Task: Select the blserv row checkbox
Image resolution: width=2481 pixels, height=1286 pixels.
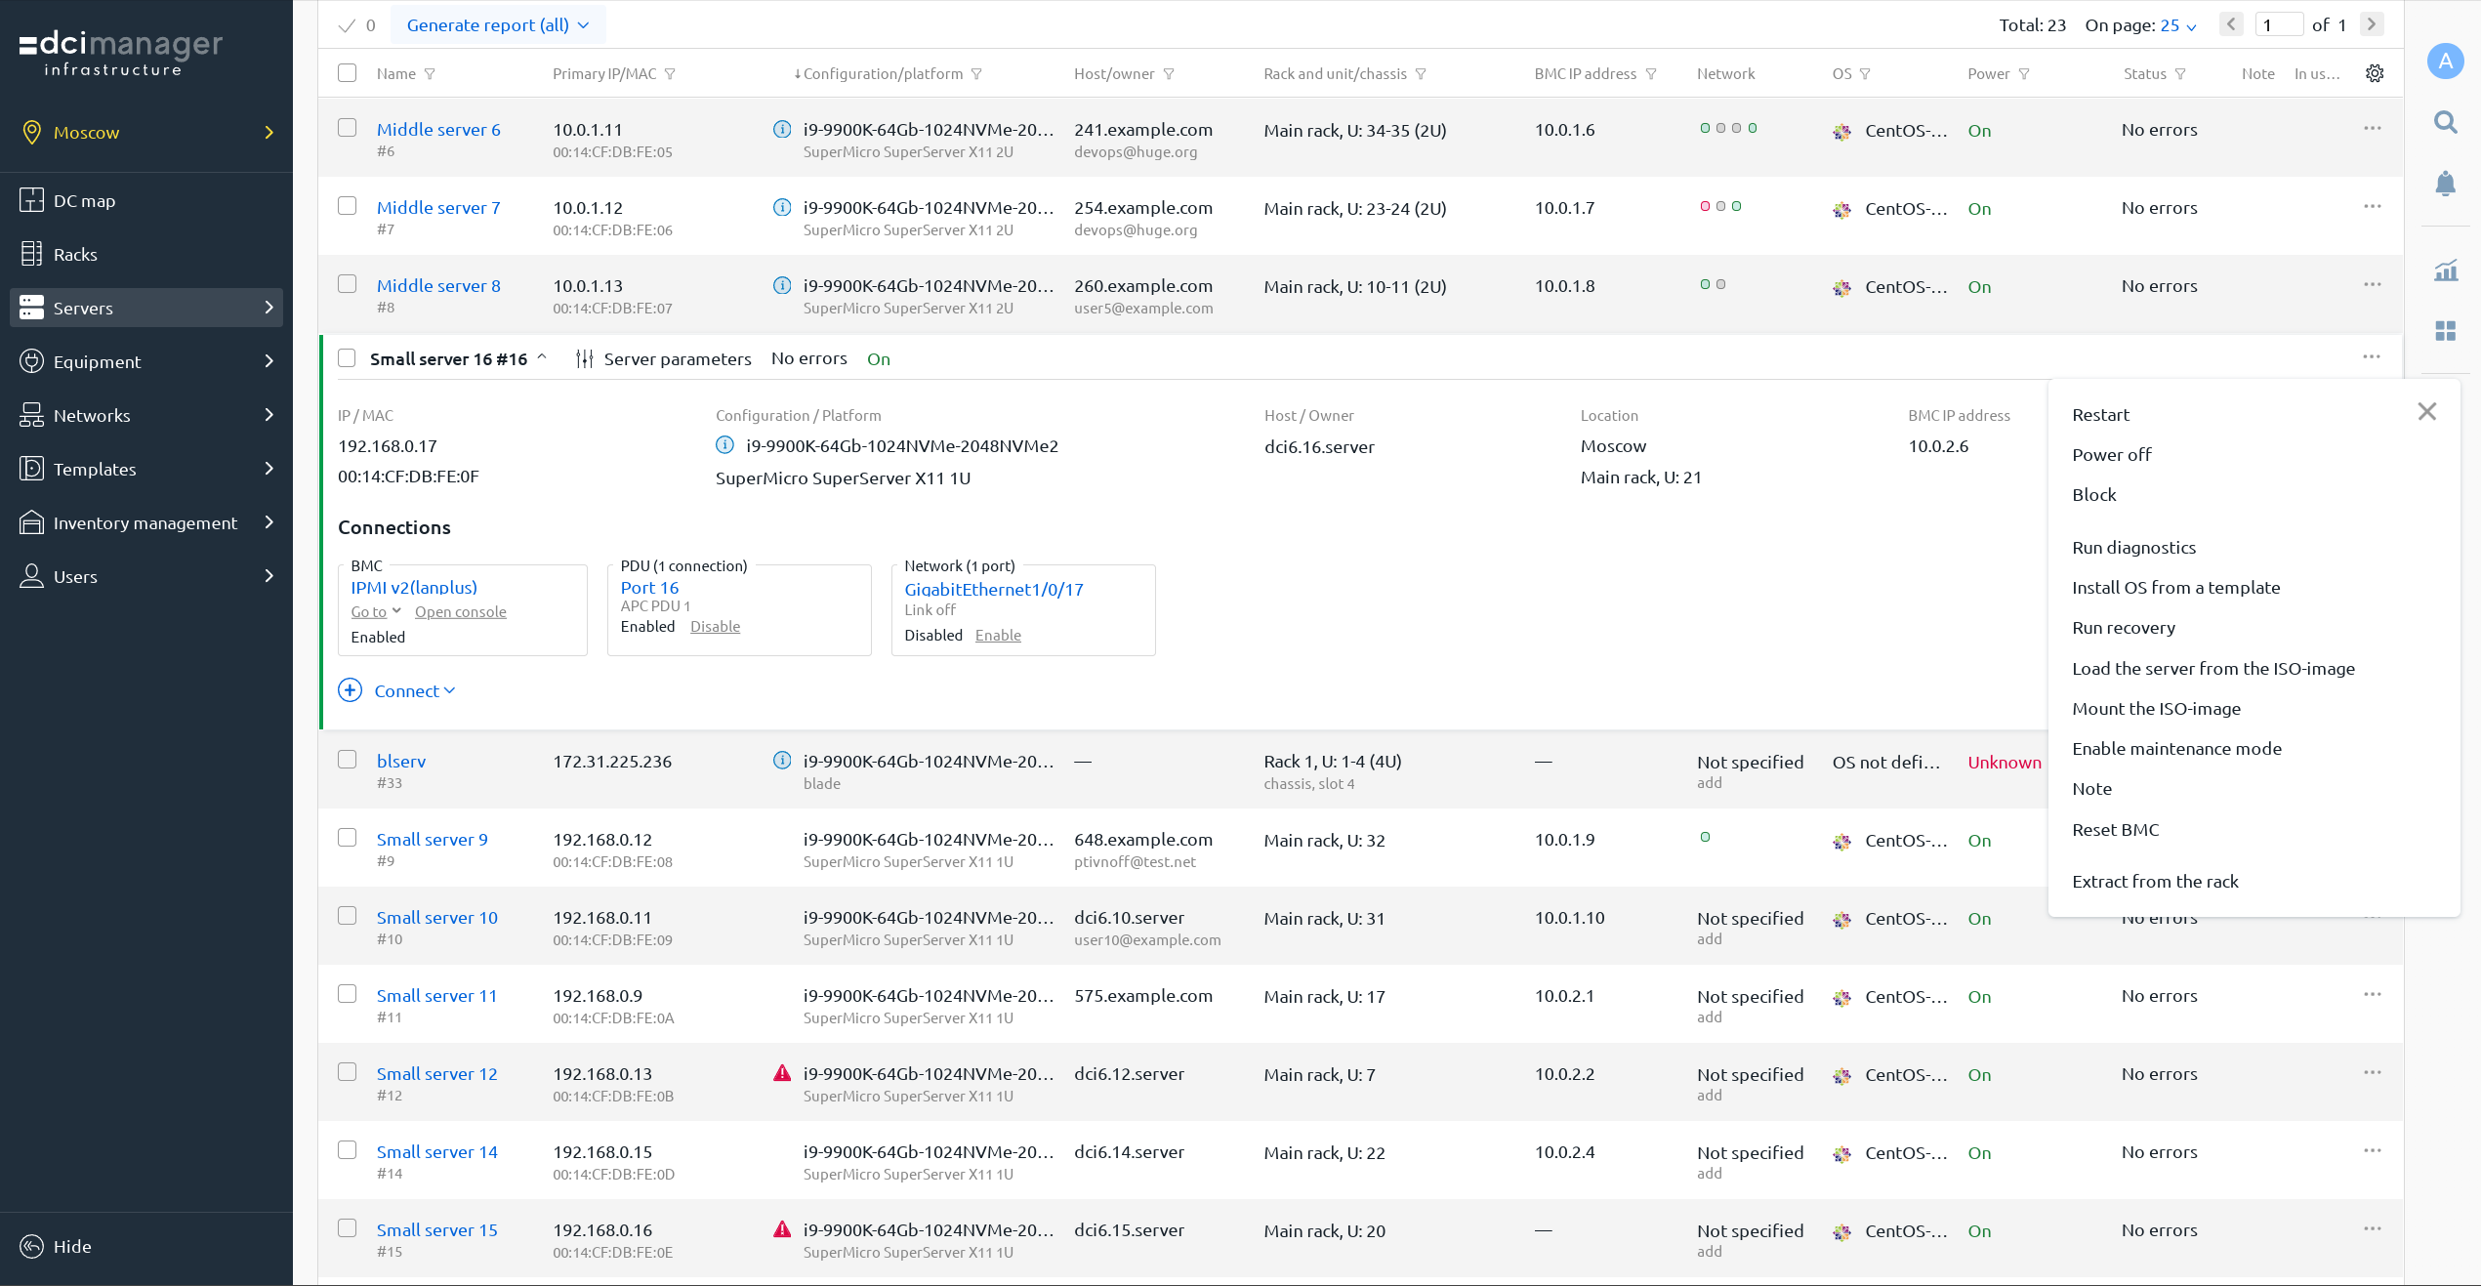Action: point(347,760)
